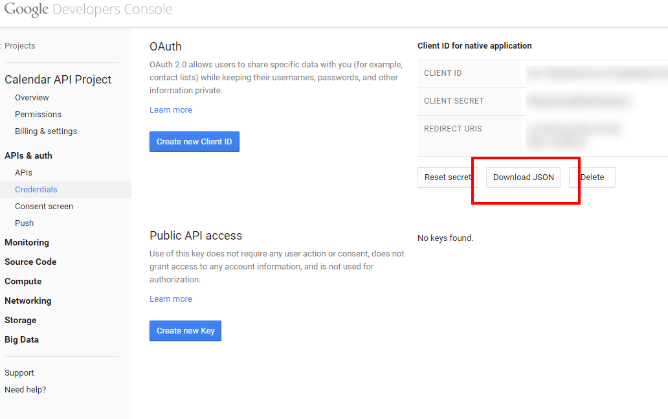Click the 'No keys found.' text
Image resolution: width=668 pixels, height=419 pixels.
(445, 238)
